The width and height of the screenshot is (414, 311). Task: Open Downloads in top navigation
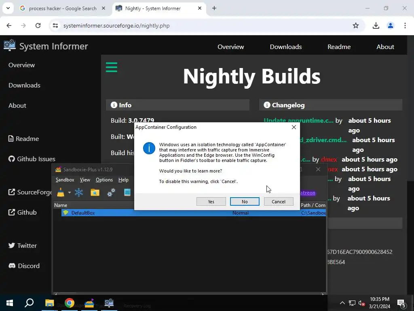coord(286,47)
